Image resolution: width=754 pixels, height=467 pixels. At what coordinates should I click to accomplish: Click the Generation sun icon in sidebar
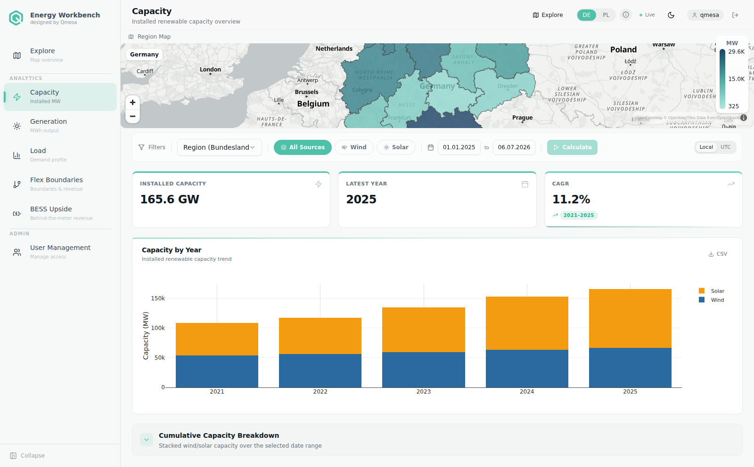17,126
